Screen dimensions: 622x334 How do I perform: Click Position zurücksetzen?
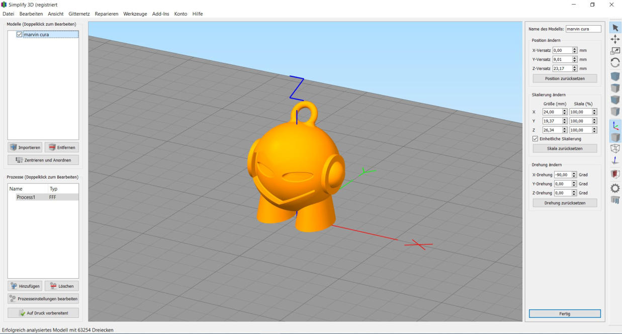click(x=565, y=78)
